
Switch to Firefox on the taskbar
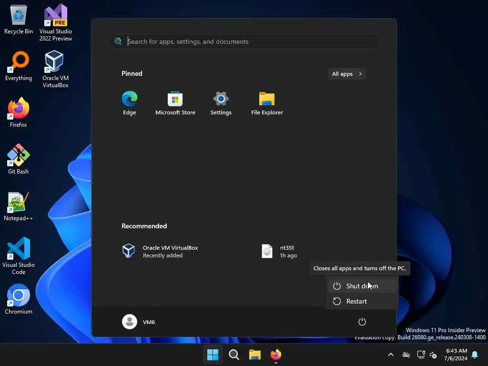[276, 355]
